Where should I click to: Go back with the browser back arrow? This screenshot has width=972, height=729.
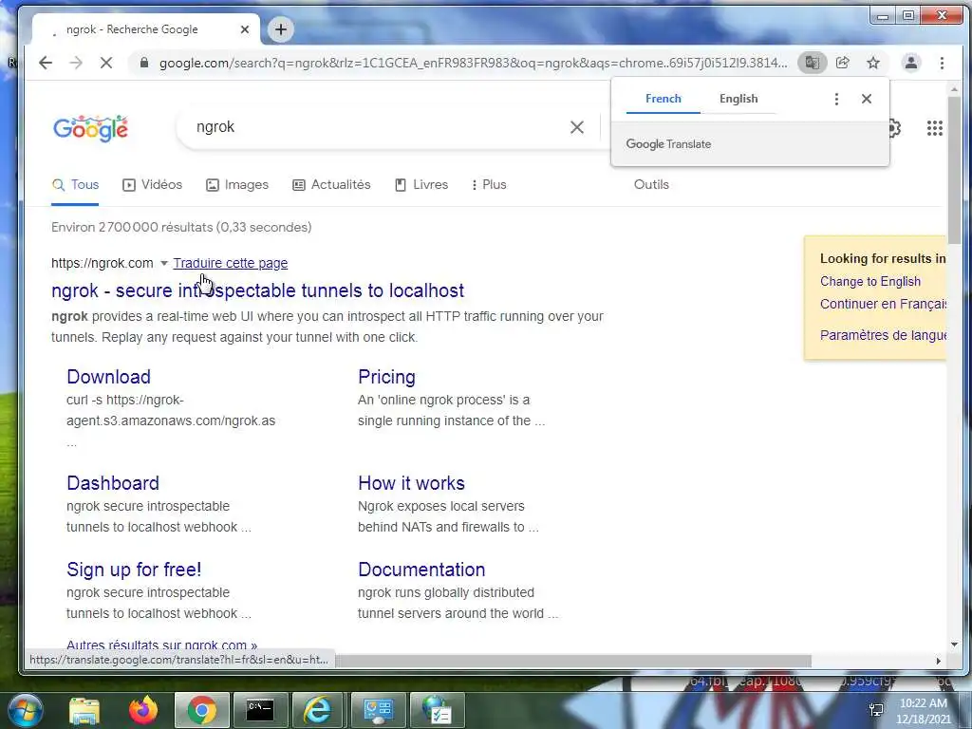pyautogui.click(x=46, y=63)
